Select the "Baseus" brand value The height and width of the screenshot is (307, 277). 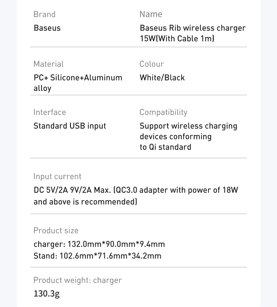47,28
